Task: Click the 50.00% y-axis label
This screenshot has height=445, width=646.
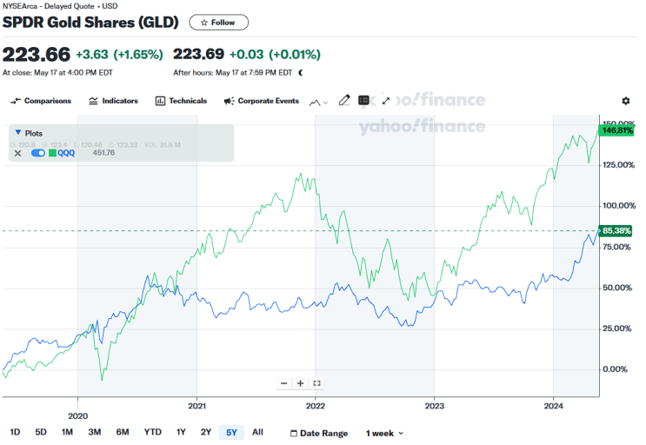Action: tap(616, 288)
